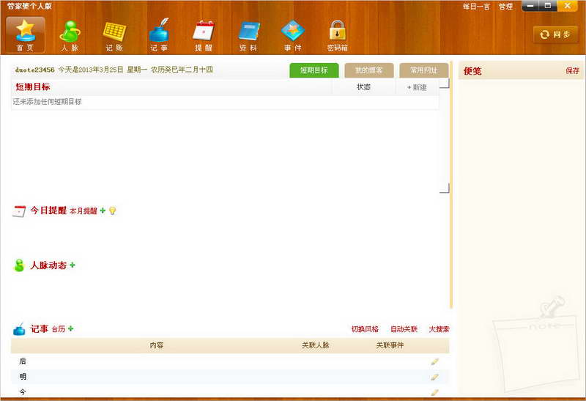Viewport: 586px width, 401px height.
Task: Add a reminder with green plus beside 本月提醒
Action: [103, 210]
